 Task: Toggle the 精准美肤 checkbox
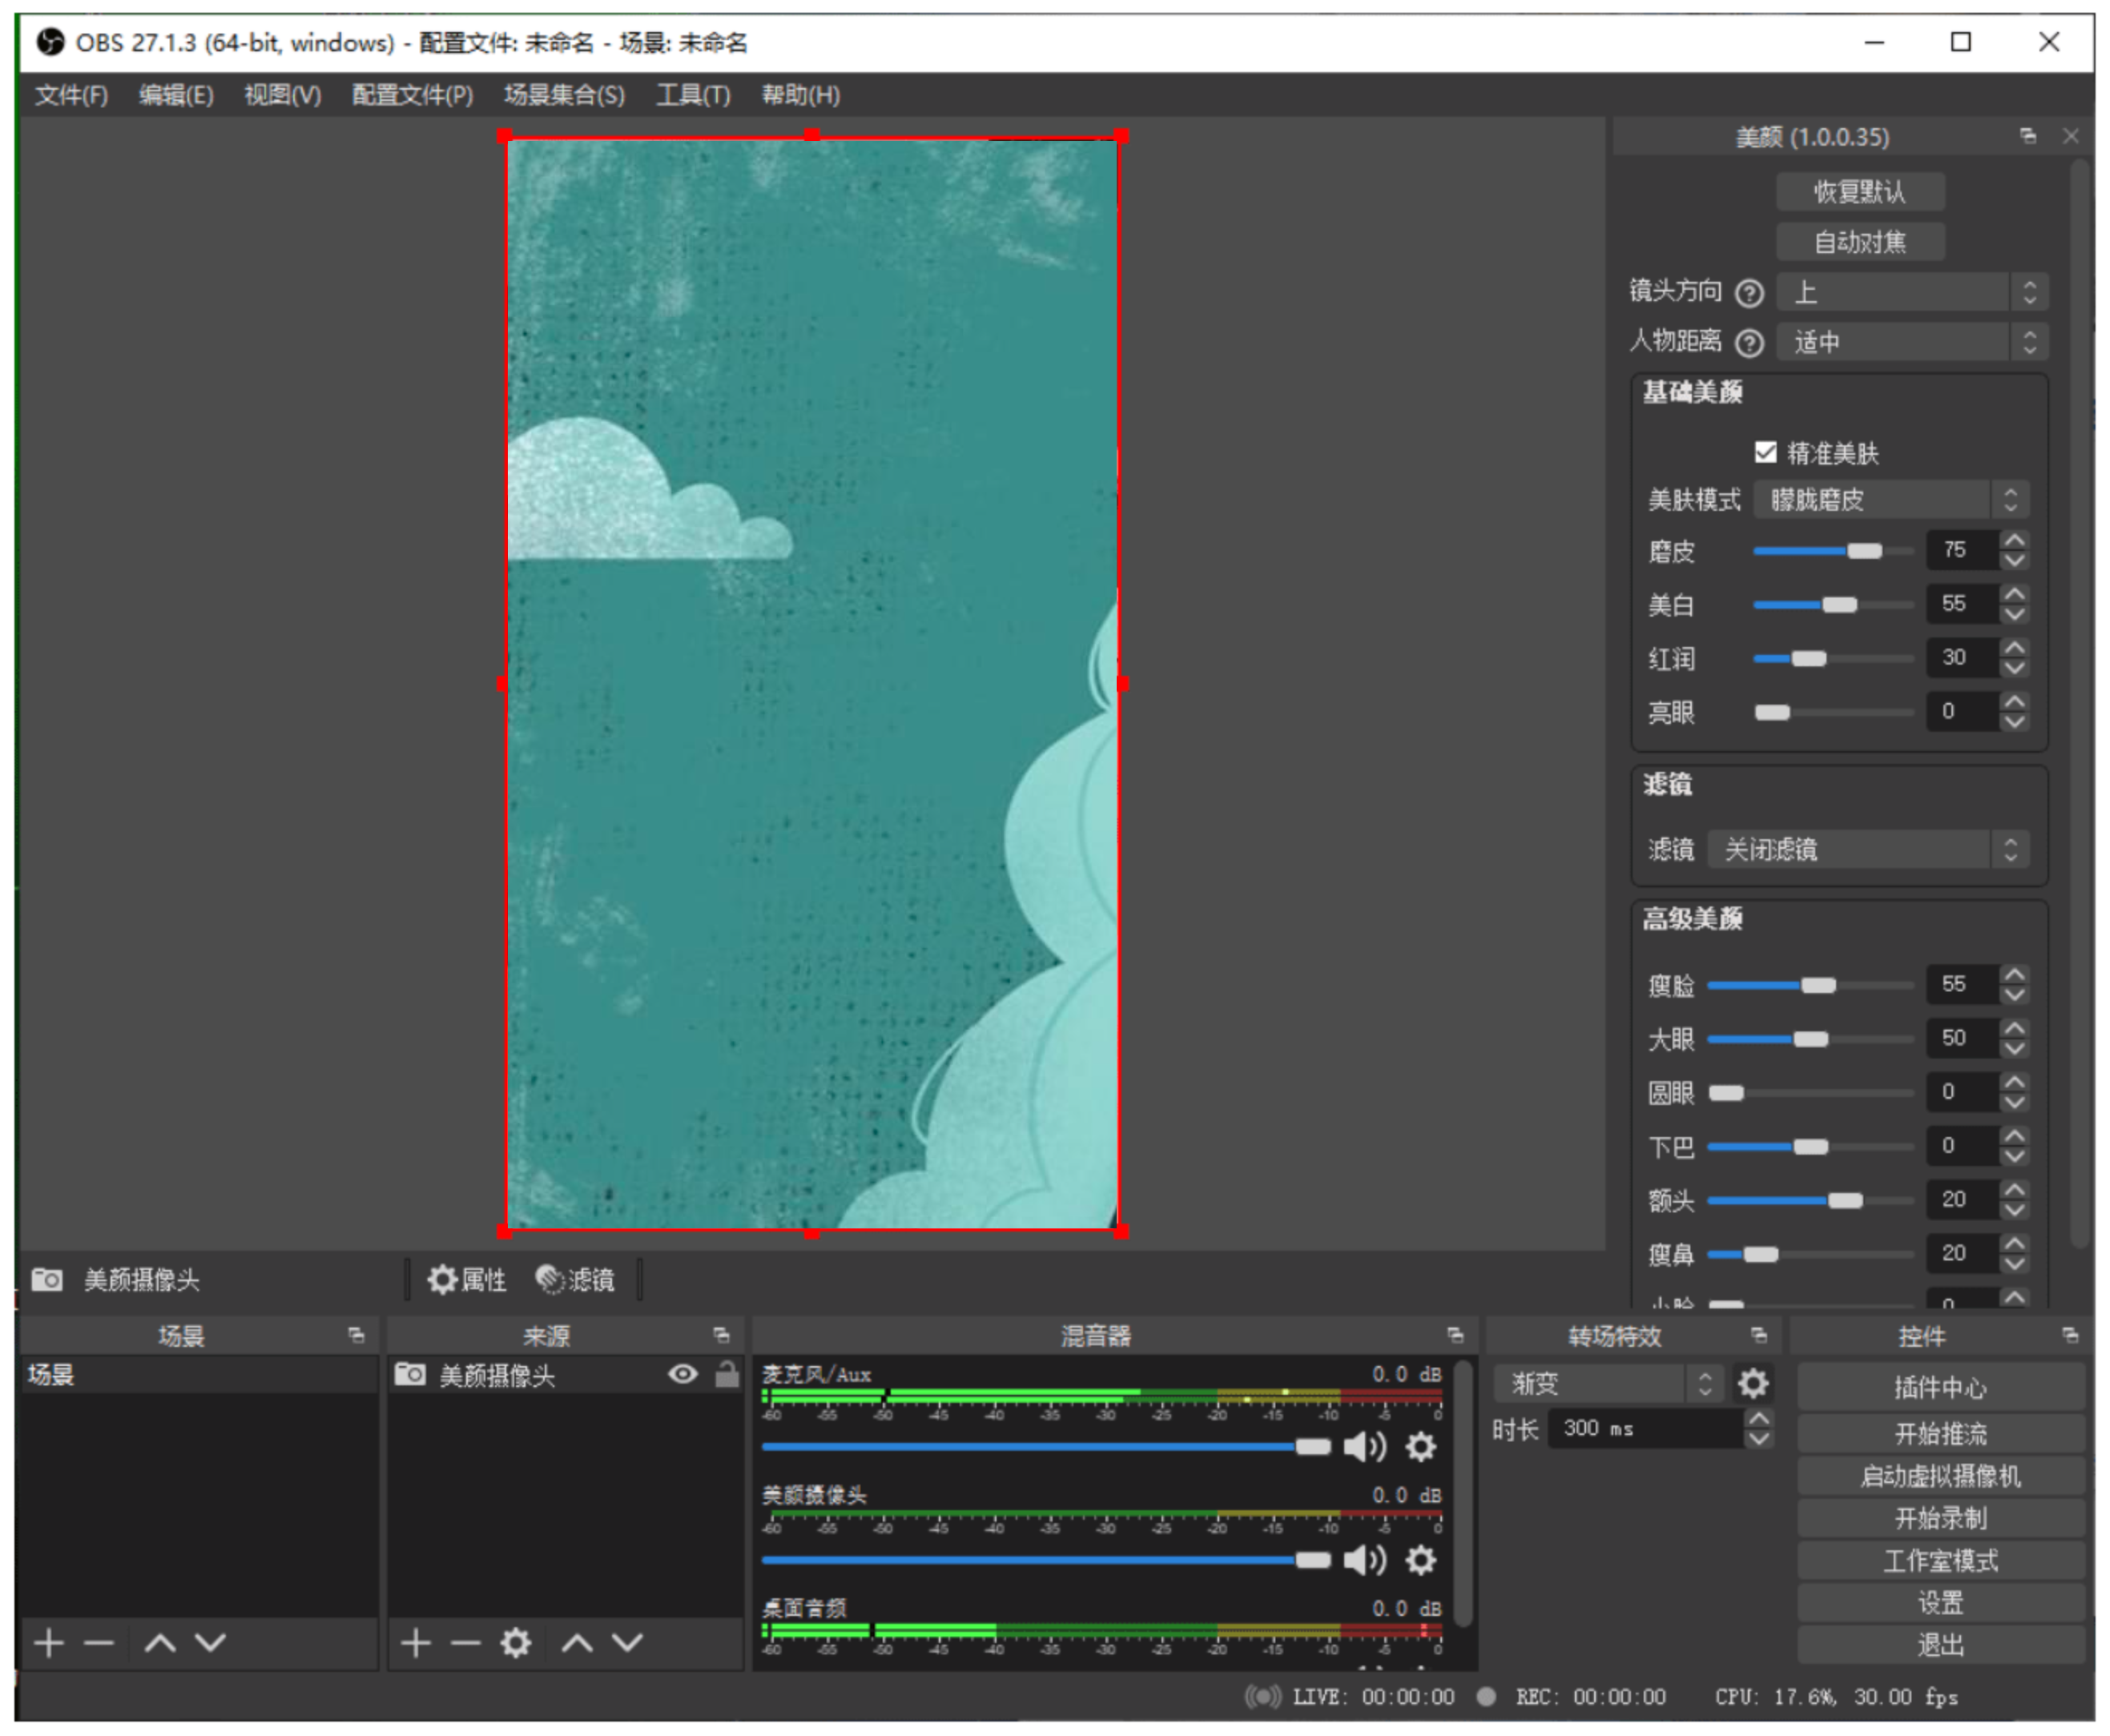tap(1766, 452)
